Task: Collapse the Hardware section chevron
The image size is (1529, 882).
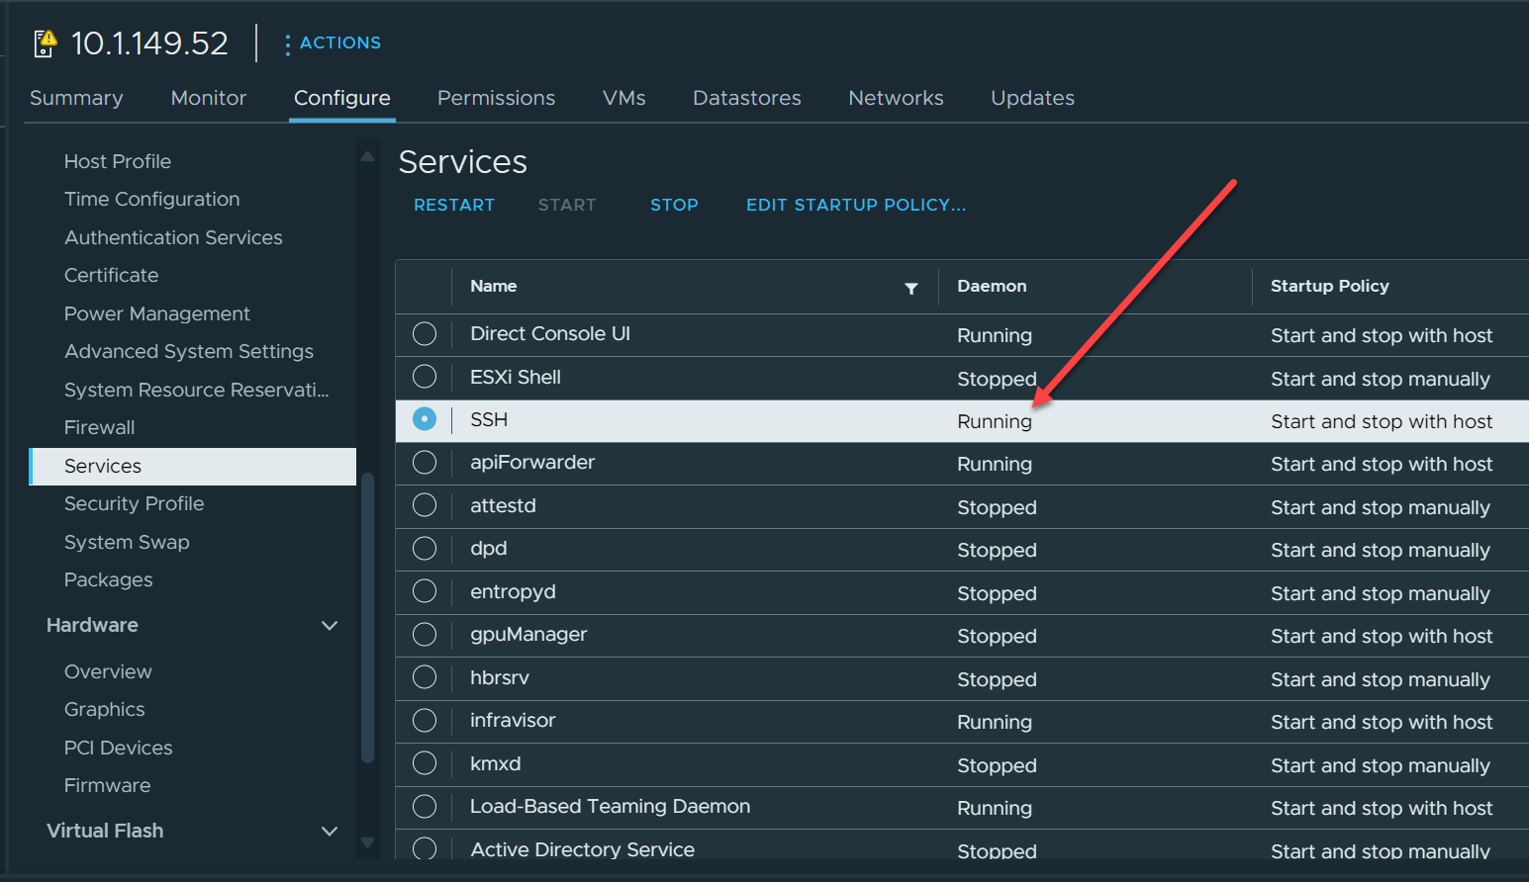Action: point(330,626)
